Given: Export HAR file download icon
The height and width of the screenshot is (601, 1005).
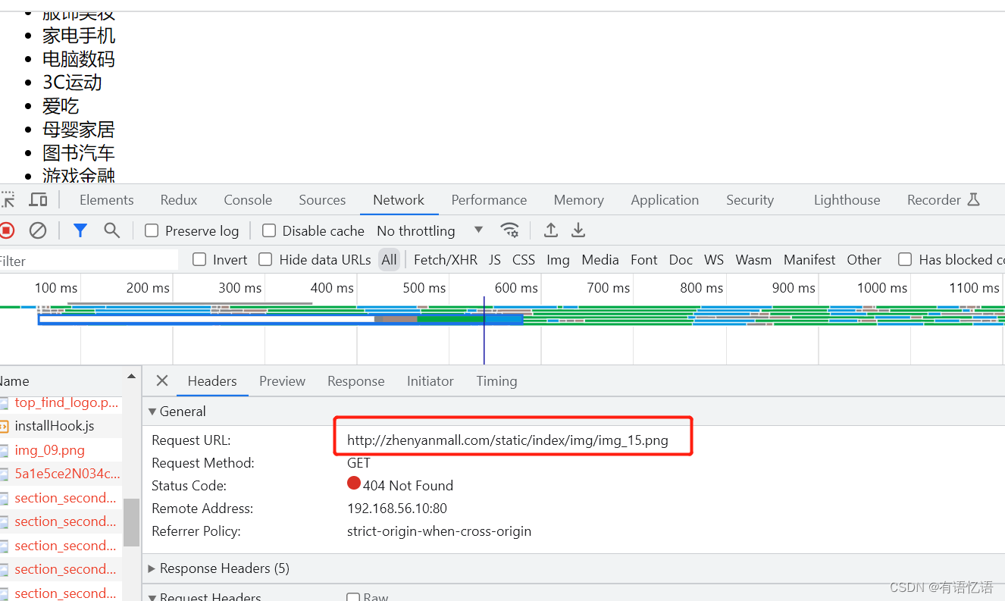Looking at the screenshot, I should point(578,230).
